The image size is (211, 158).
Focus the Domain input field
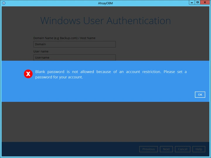74,44
